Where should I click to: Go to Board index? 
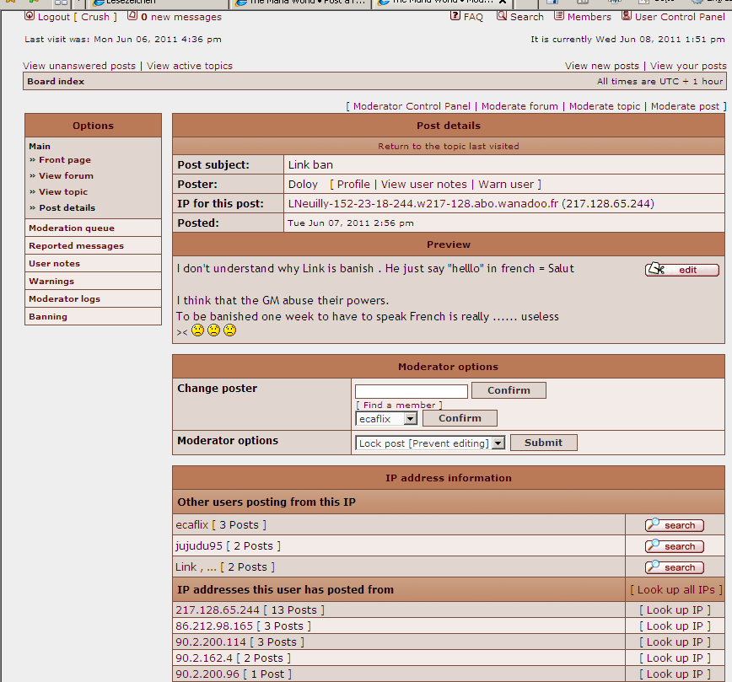coord(56,81)
